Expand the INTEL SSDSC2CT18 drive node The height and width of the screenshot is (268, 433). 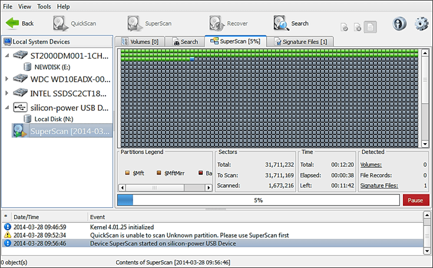click(7, 93)
